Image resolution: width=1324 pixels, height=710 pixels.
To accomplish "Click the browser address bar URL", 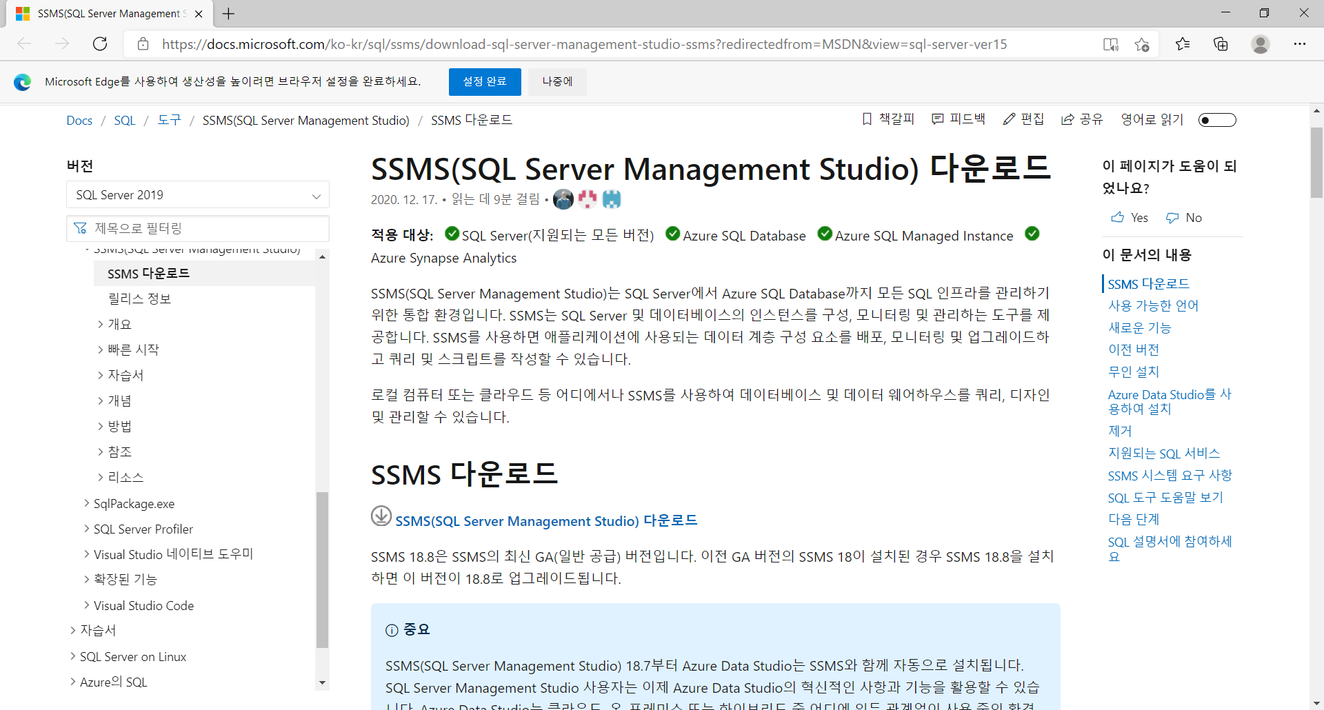I will 585,44.
